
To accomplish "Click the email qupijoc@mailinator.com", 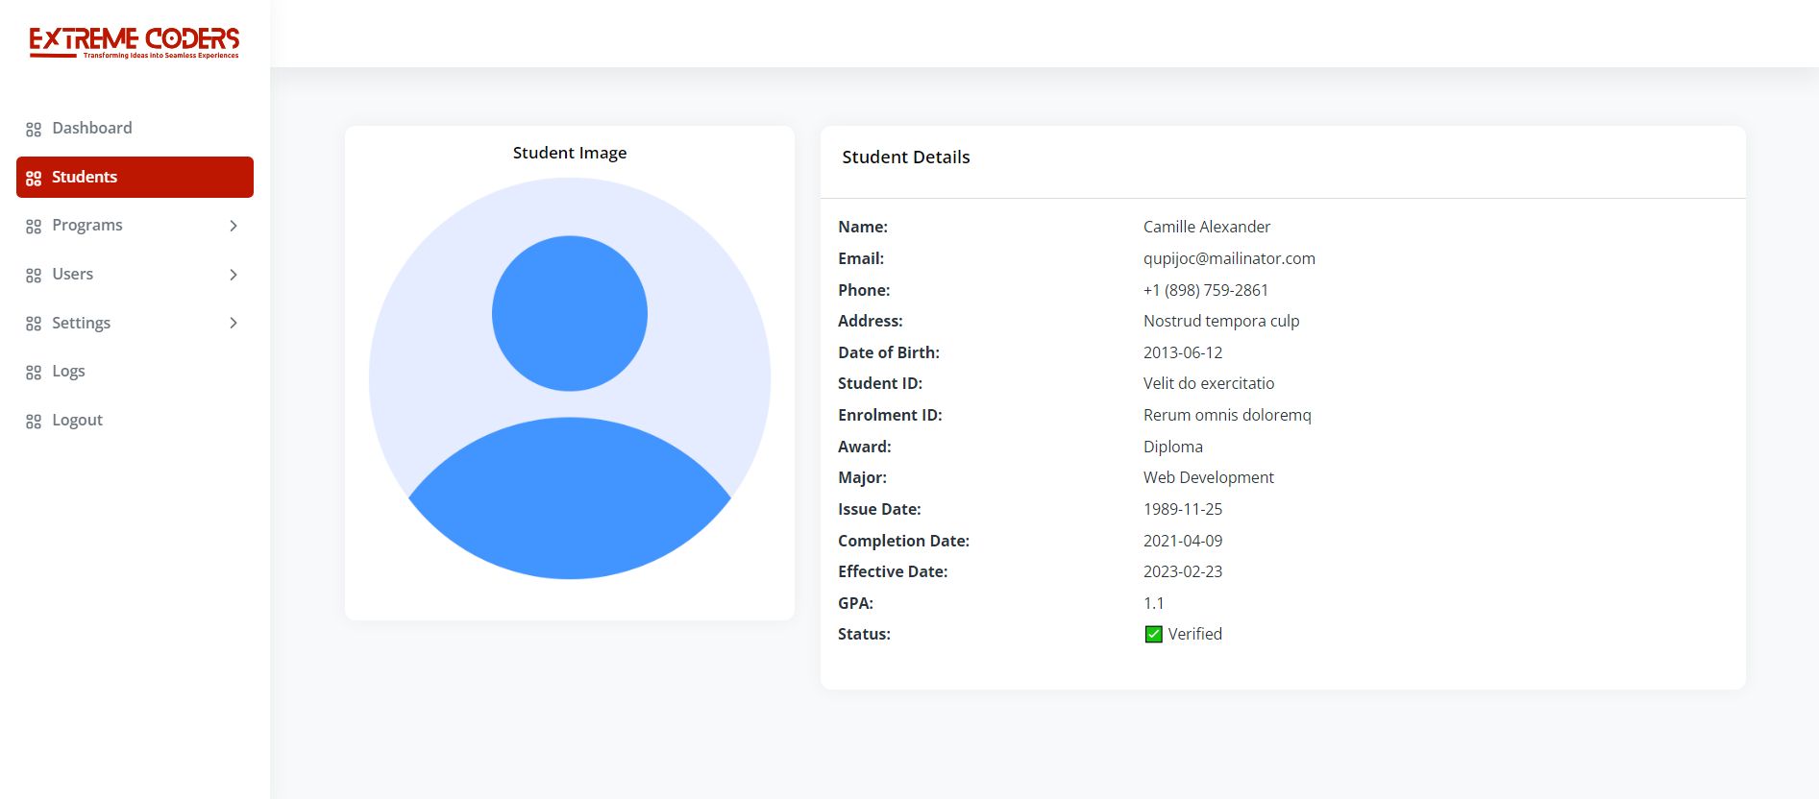I will tap(1229, 258).
